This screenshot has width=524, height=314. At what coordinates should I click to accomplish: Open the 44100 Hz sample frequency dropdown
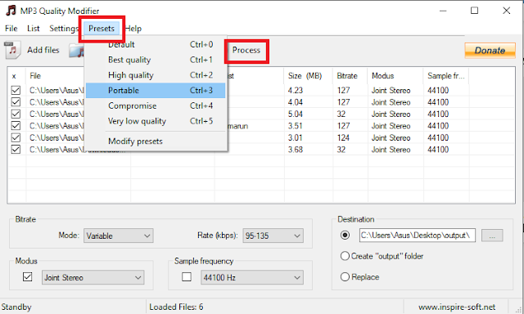point(252,277)
